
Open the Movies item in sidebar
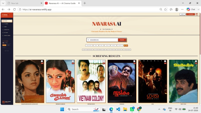tap(7, 21)
